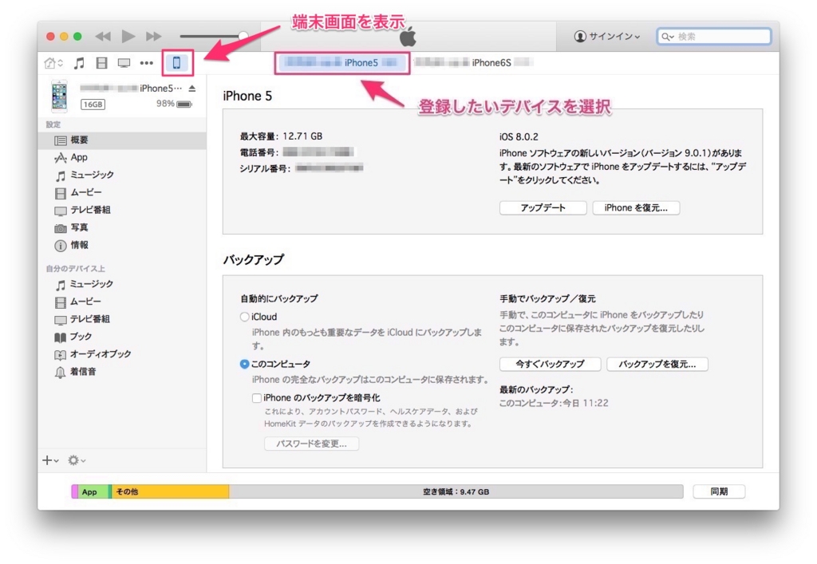
Task: Click the 空き領域 free space segment
Action: pyautogui.click(x=456, y=491)
